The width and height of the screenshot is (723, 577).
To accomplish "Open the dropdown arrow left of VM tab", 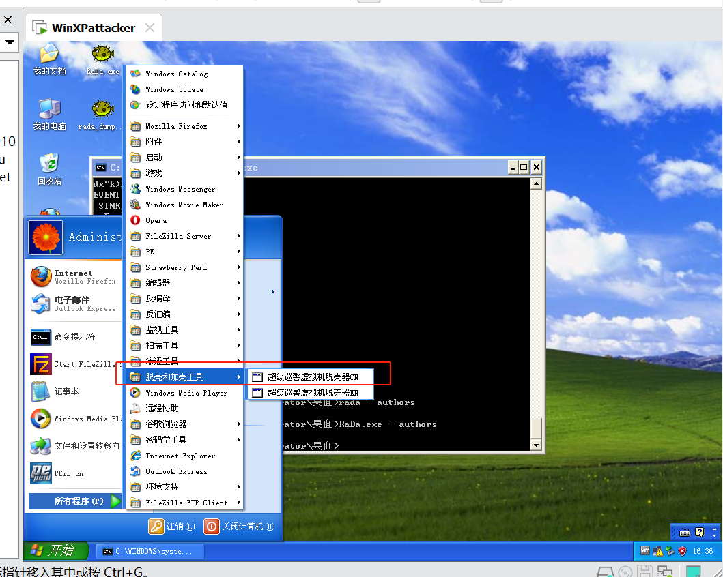I will point(10,42).
